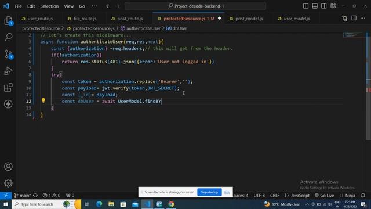Viewport: 371px width, 209px height.
Task: Change the CRLF end of line sequence
Action: [275, 196]
